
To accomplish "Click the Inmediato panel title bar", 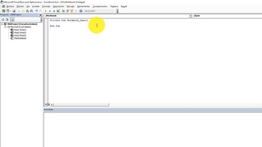I will coord(153,109).
